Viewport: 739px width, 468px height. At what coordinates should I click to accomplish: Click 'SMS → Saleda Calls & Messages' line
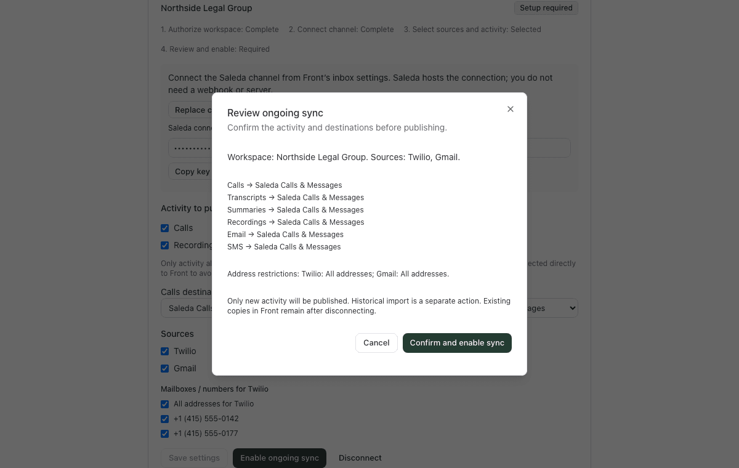tap(284, 247)
